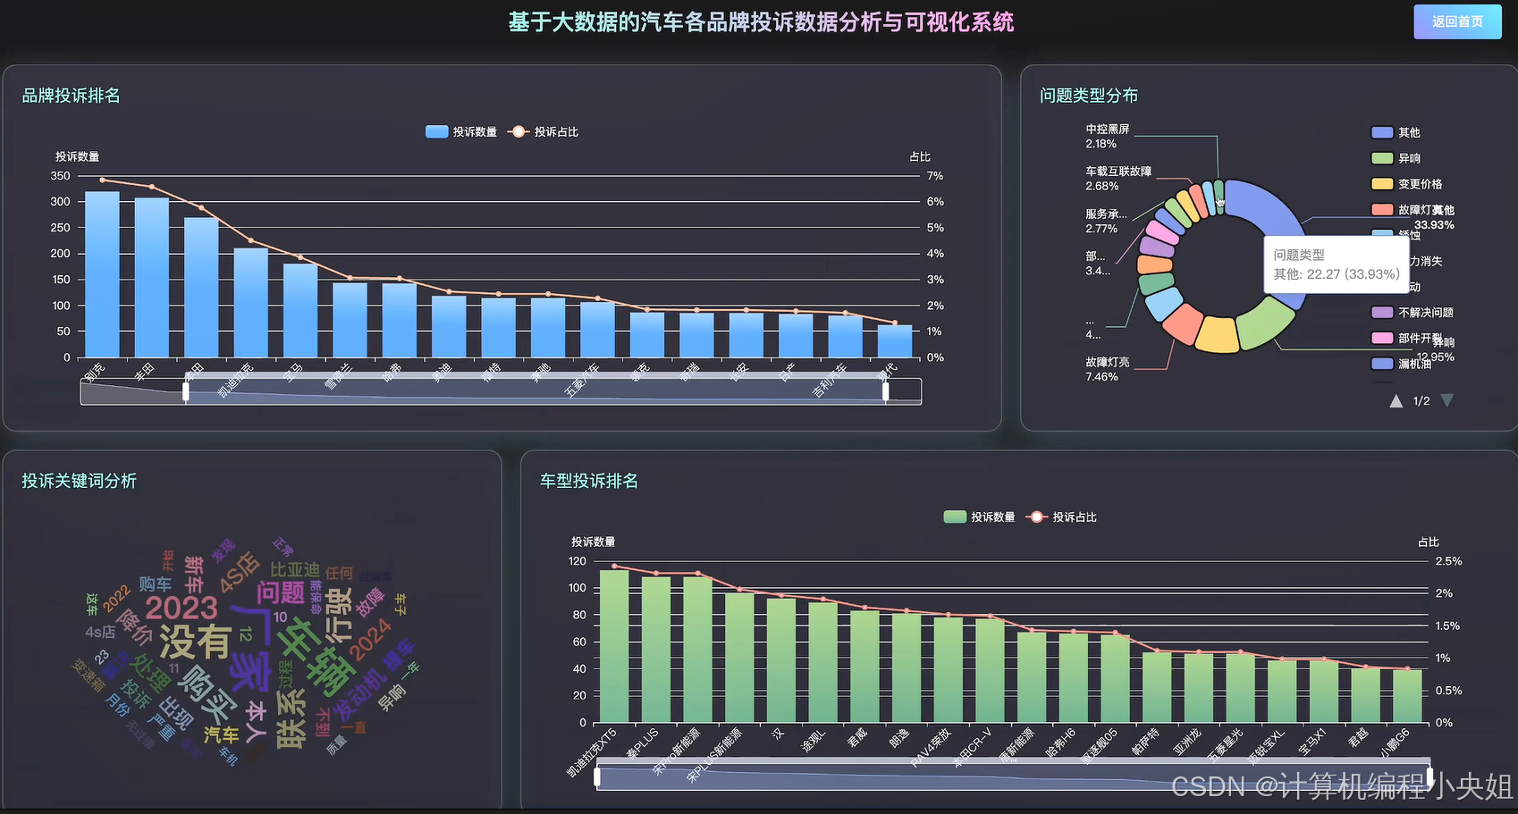Click word 2023 in the word cloud
The height and width of the screenshot is (814, 1518).
[x=181, y=608]
